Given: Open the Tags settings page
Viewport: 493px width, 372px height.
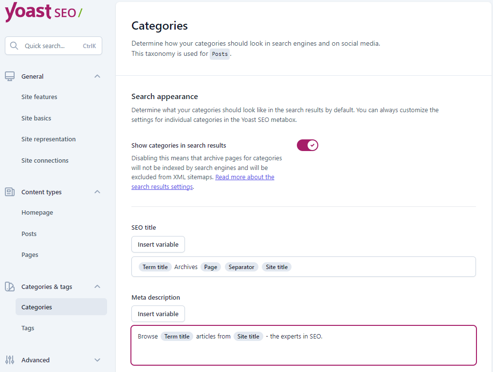Looking at the screenshot, I should click(28, 328).
